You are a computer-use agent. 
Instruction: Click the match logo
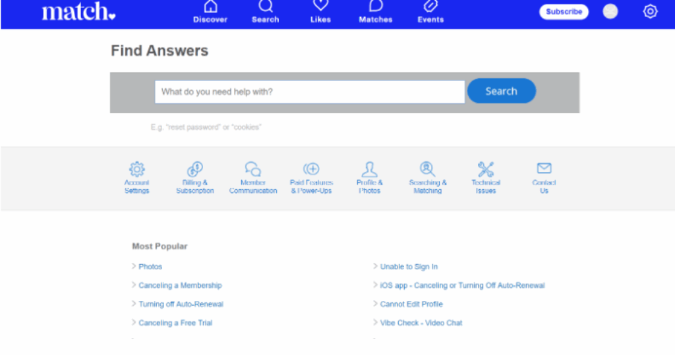(x=78, y=12)
